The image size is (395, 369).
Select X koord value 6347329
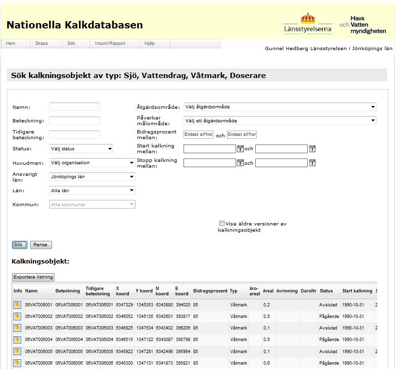pyautogui.click(x=124, y=305)
